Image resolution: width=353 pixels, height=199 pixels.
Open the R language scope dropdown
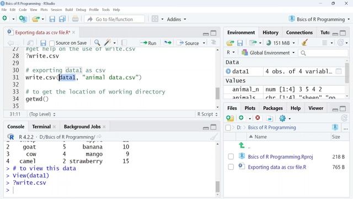[x=231, y=53]
